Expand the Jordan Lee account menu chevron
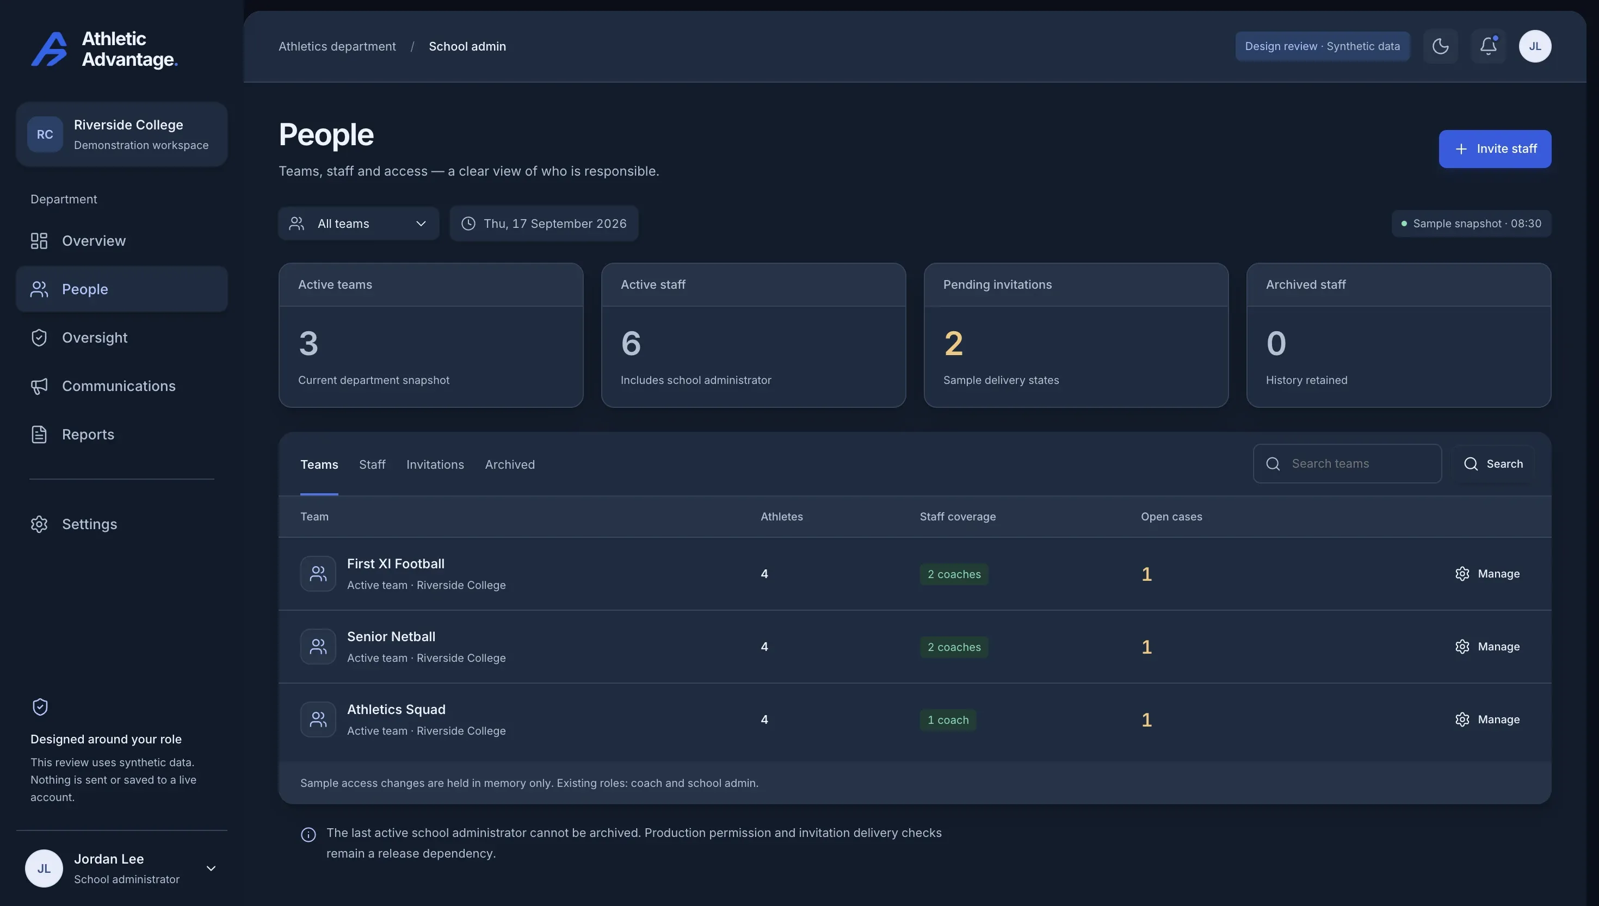 pos(211,868)
